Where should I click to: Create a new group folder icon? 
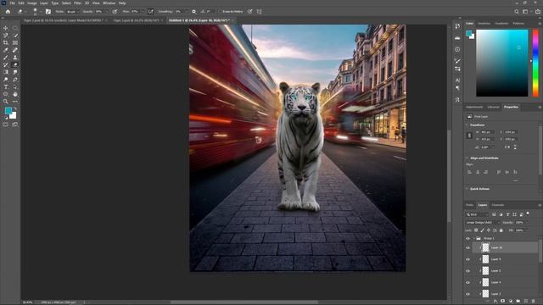(x=518, y=302)
